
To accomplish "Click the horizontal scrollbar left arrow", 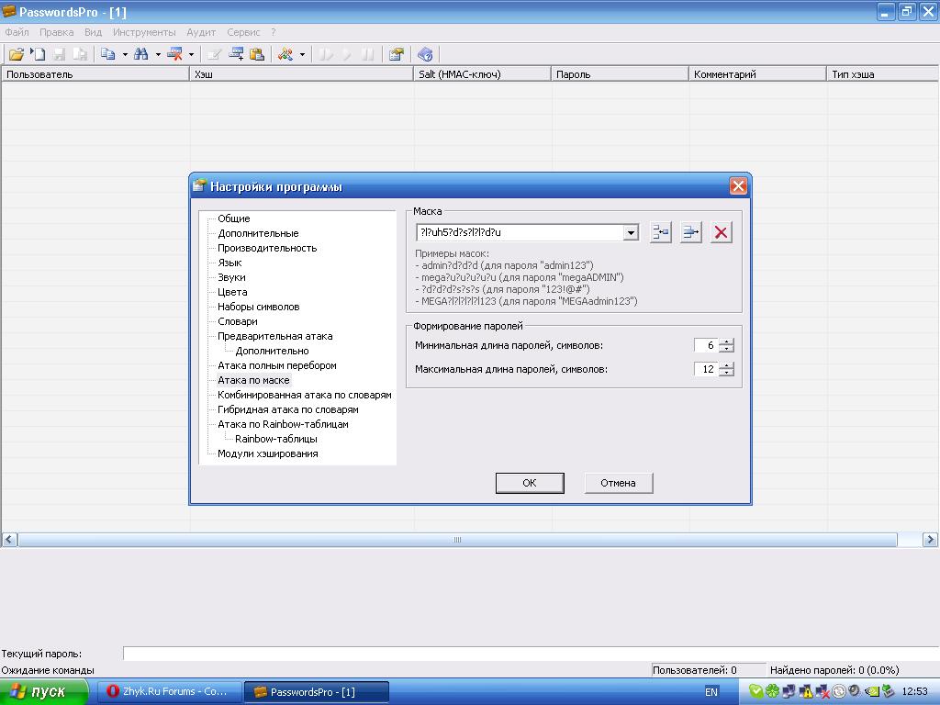I will click(9, 540).
